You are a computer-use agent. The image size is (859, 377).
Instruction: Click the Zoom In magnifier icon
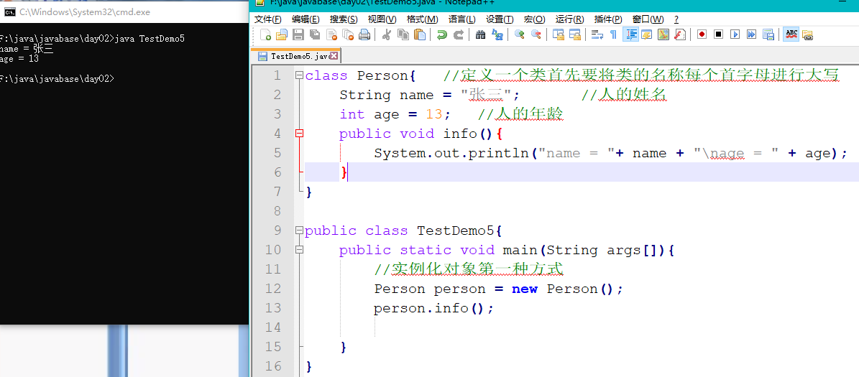[519, 35]
